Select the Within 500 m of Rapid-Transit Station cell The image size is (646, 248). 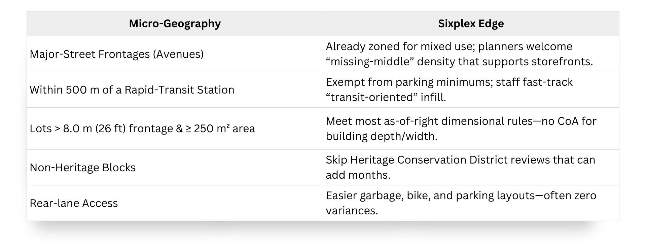tap(175, 90)
